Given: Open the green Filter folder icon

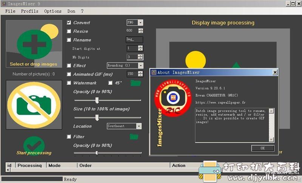Looking at the screenshot, I should [x=134, y=137].
